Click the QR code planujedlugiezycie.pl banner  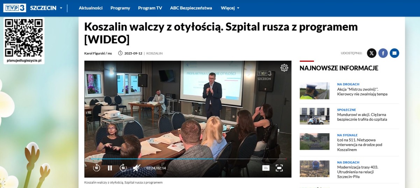(x=24, y=41)
